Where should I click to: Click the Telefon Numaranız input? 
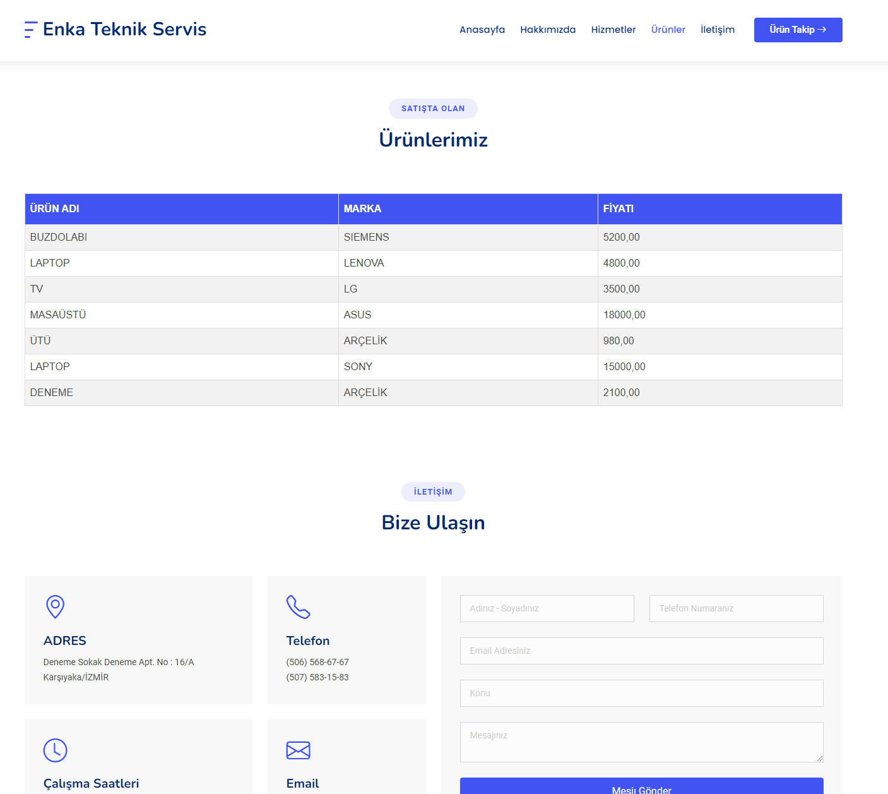pyautogui.click(x=736, y=608)
